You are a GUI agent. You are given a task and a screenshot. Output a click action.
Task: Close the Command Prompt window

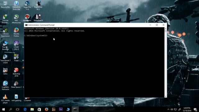click(164, 25)
